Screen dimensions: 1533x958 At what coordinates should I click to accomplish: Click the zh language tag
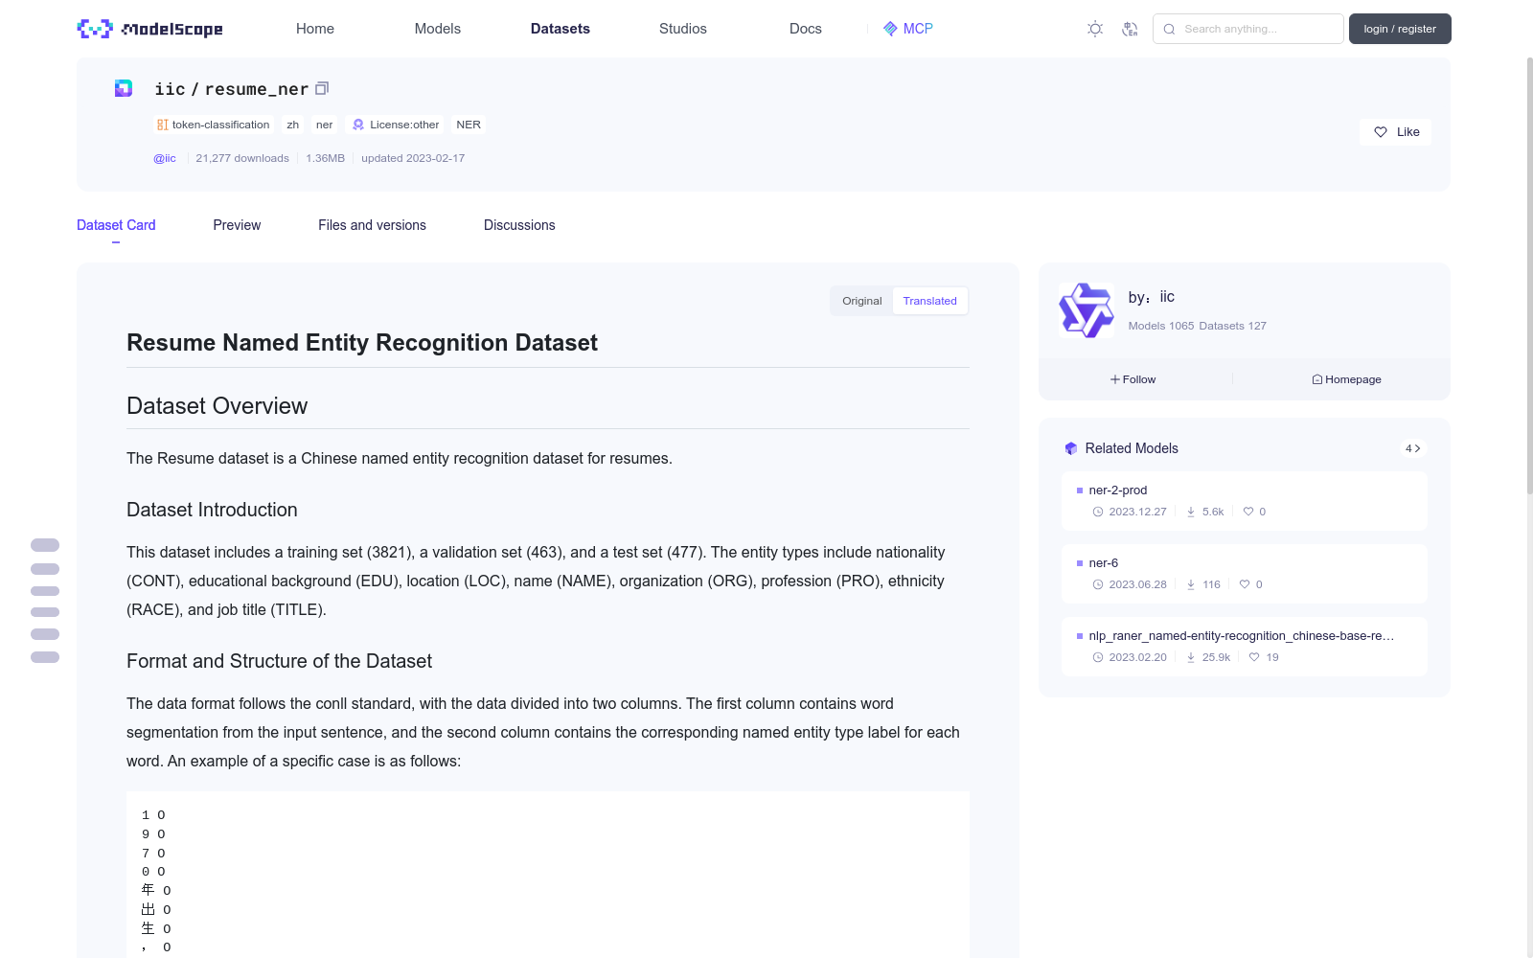pyautogui.click(x=293, y=125)
